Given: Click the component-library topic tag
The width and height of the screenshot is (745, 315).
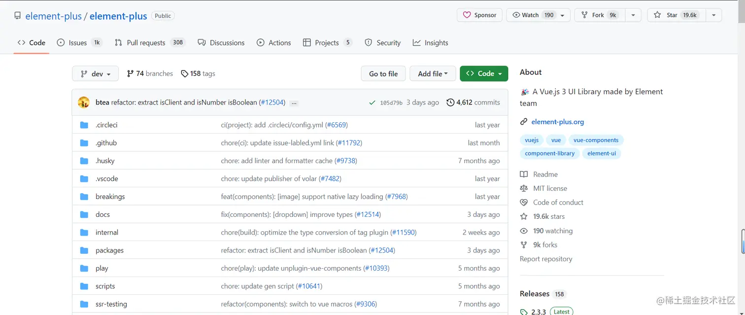Looking at the screenshot, I should pos(549,153).
